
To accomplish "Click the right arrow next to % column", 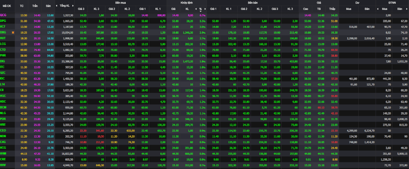I will (x=205, y=9).
